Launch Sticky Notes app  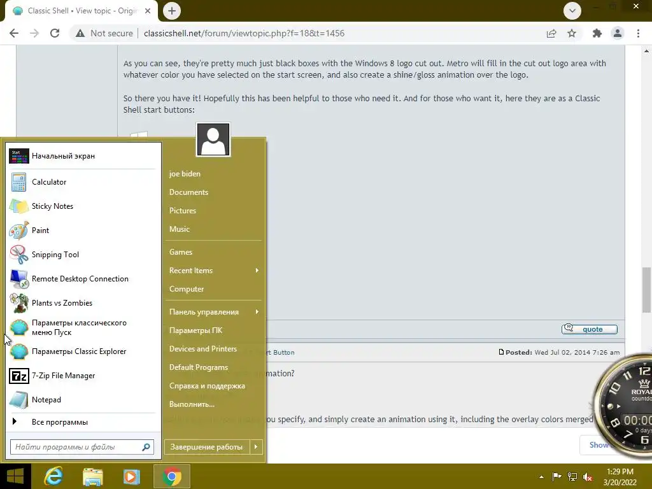pyautogui.click(x=82, y=206)
